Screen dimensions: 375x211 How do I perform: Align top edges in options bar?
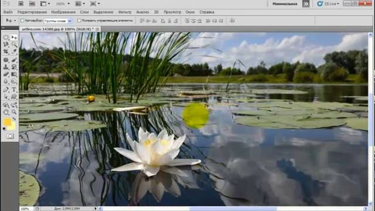point(142,21)
